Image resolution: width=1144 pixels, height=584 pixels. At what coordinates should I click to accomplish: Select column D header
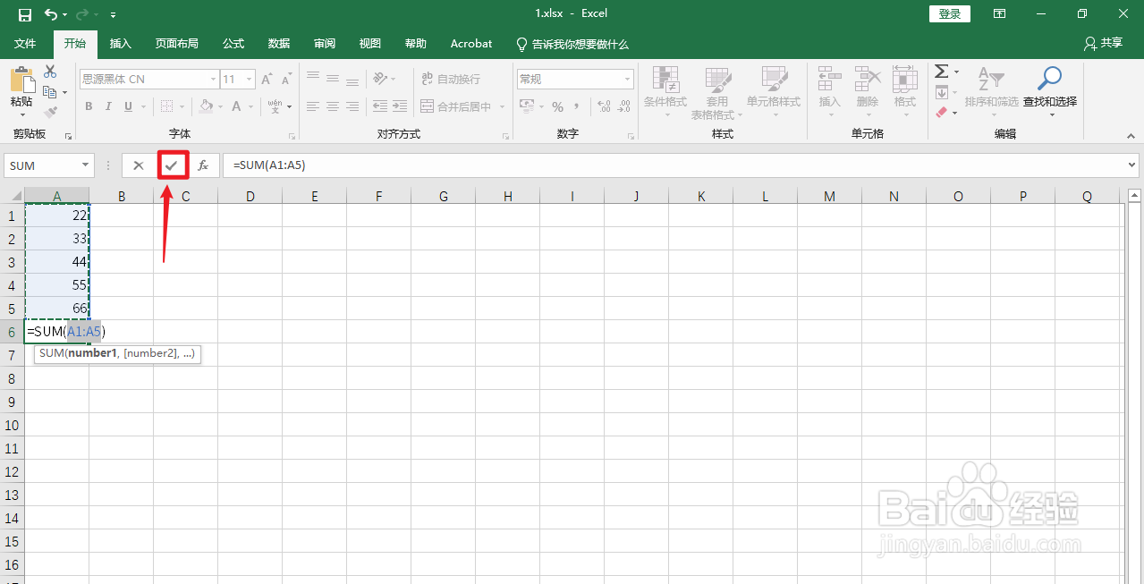pyautogui.click(x=250, y=196)
